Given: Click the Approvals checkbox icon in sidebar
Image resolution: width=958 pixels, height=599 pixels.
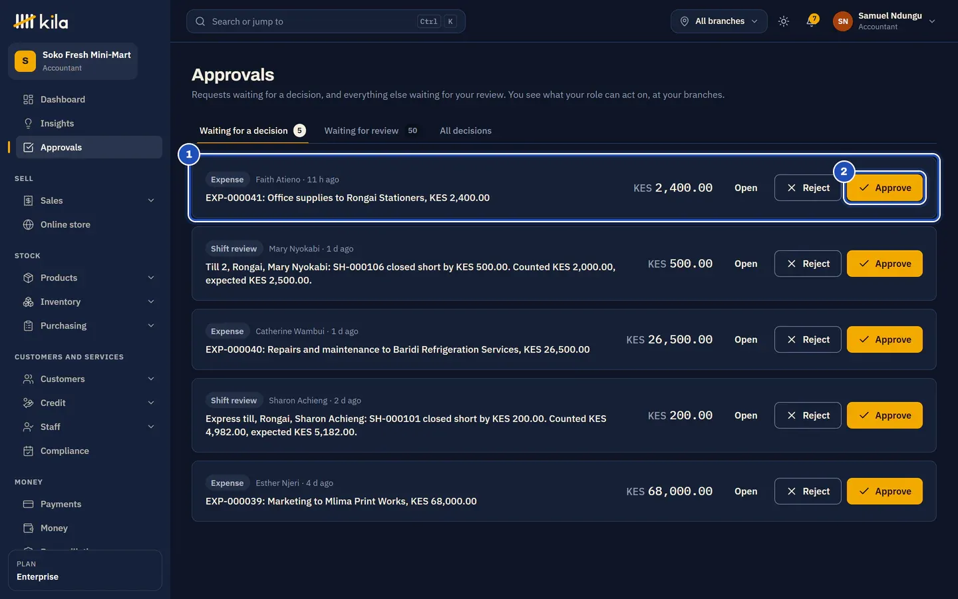Looking at the screenshot, I should pos(28,147).
